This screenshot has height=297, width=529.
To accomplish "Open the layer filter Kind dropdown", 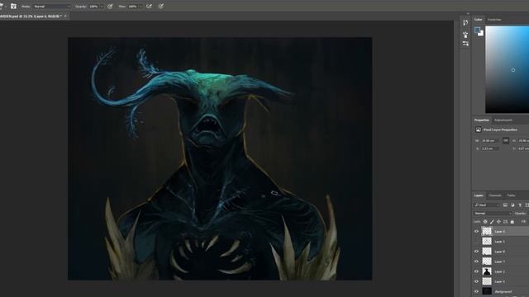I will tap(487, 205).
